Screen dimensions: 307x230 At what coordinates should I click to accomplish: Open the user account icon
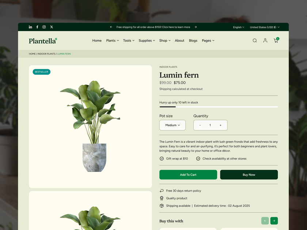[265, 41]
